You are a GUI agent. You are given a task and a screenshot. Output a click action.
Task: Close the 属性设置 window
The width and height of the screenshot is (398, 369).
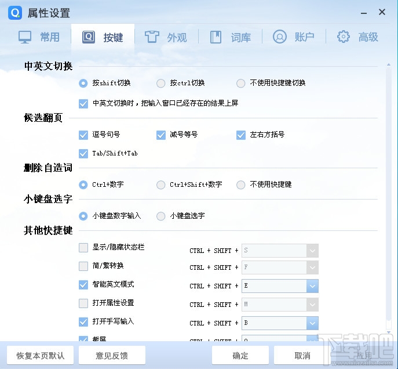[x=382, y=12]
